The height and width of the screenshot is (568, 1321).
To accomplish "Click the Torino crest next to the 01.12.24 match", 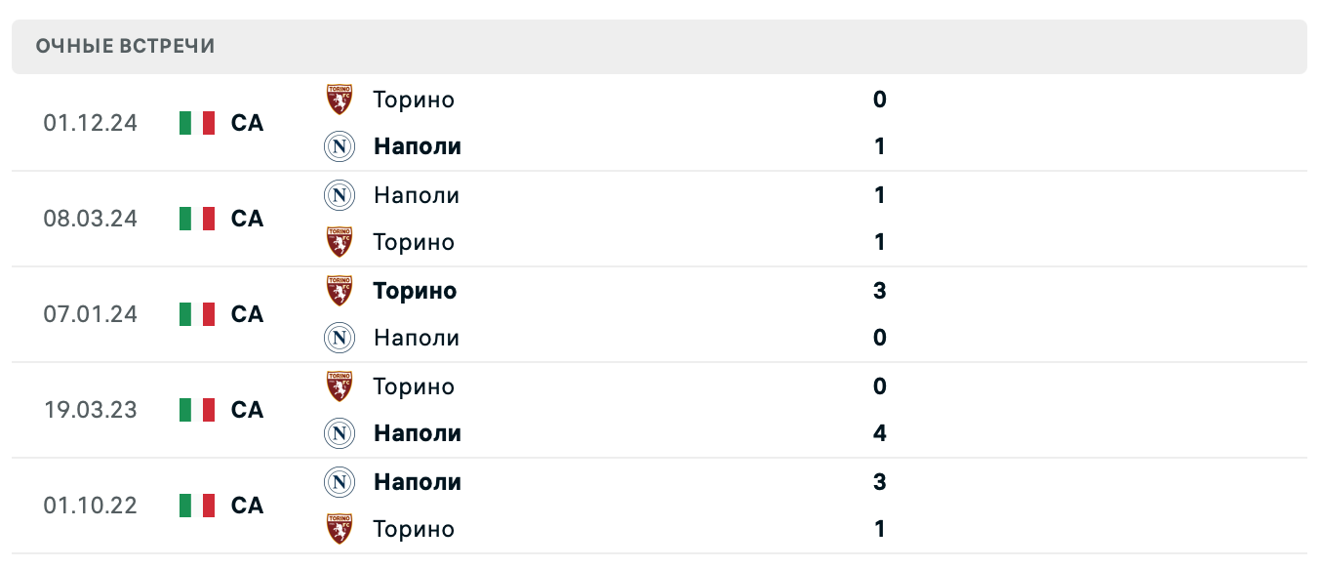I will tap(339, 100).
